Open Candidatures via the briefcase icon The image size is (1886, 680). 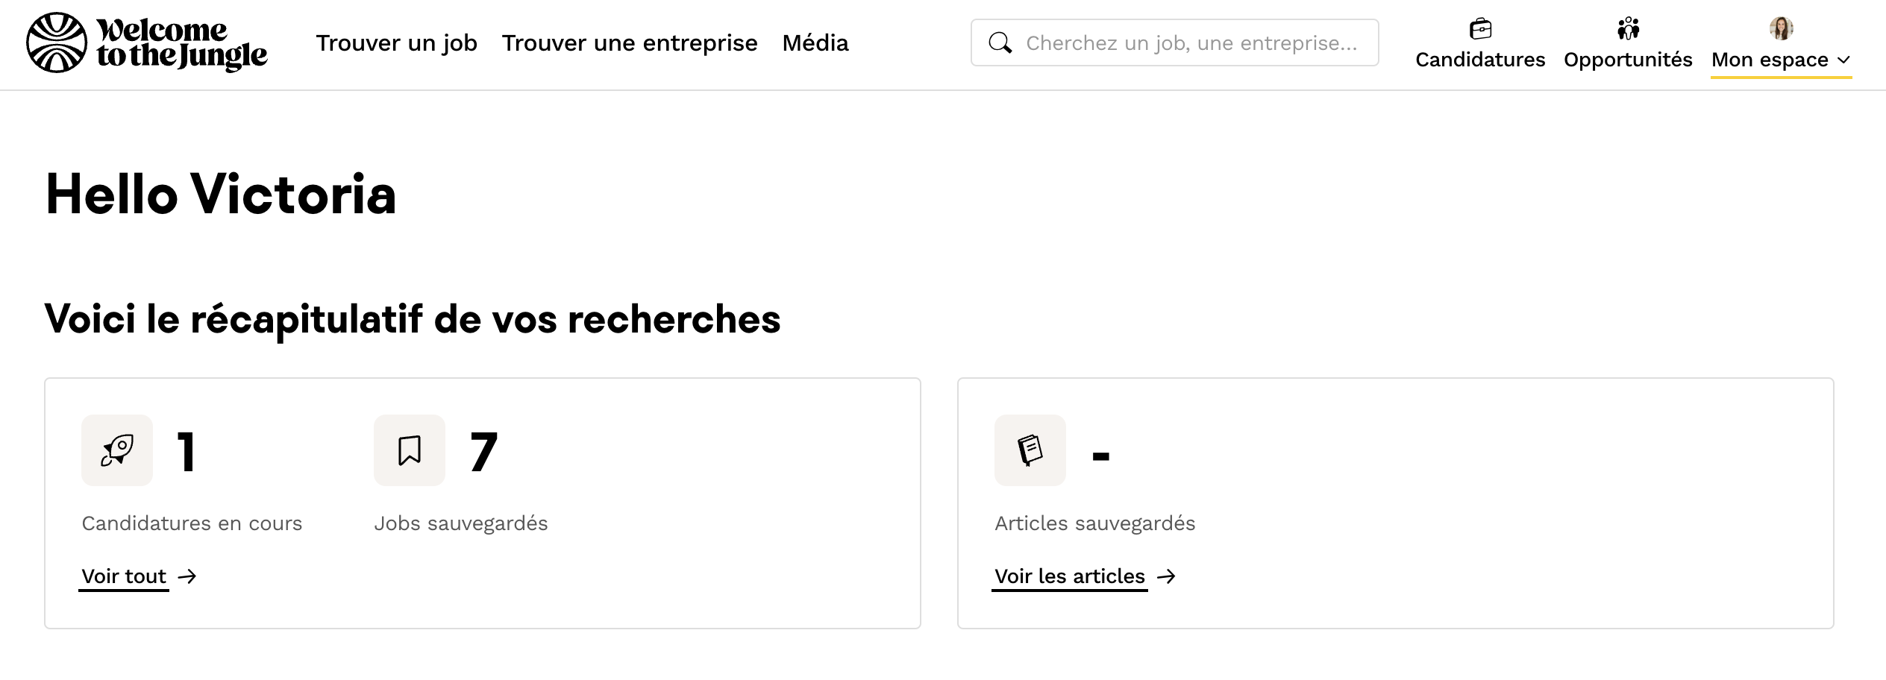1480,29
